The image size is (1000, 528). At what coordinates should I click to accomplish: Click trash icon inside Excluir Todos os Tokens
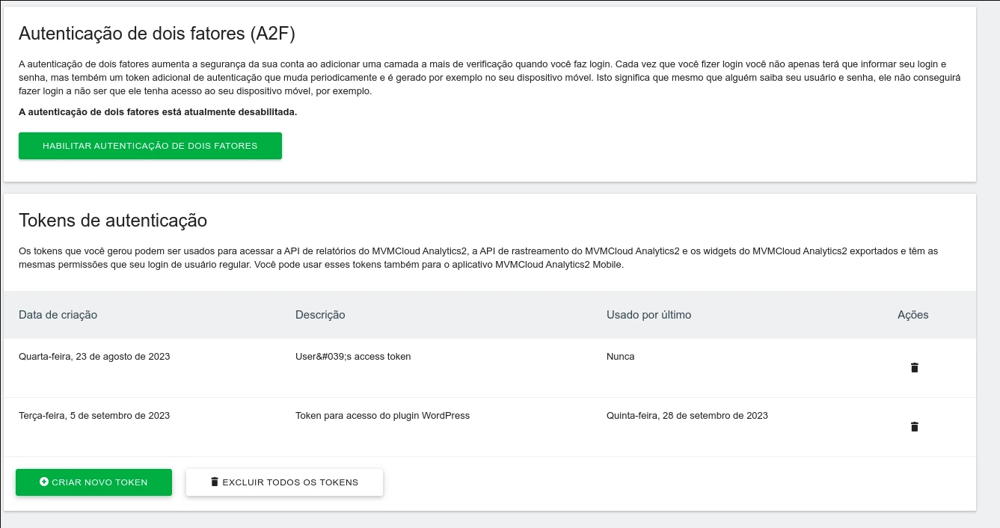[x=215, y=482]
